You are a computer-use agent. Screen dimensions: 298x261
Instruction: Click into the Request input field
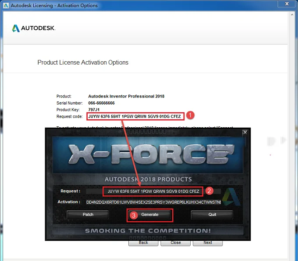153,191
